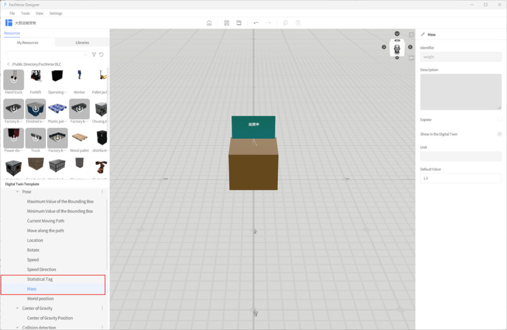Open the File menu

12,13
